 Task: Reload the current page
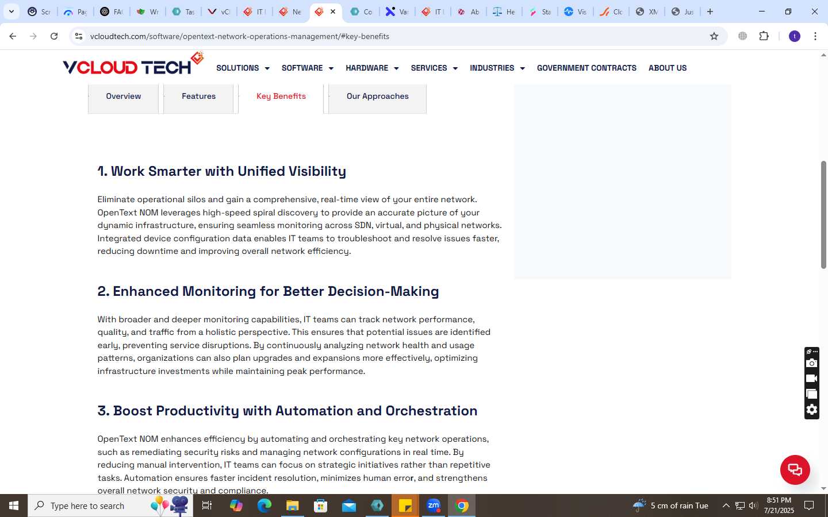pyautogui.click(x=54, y=36)
